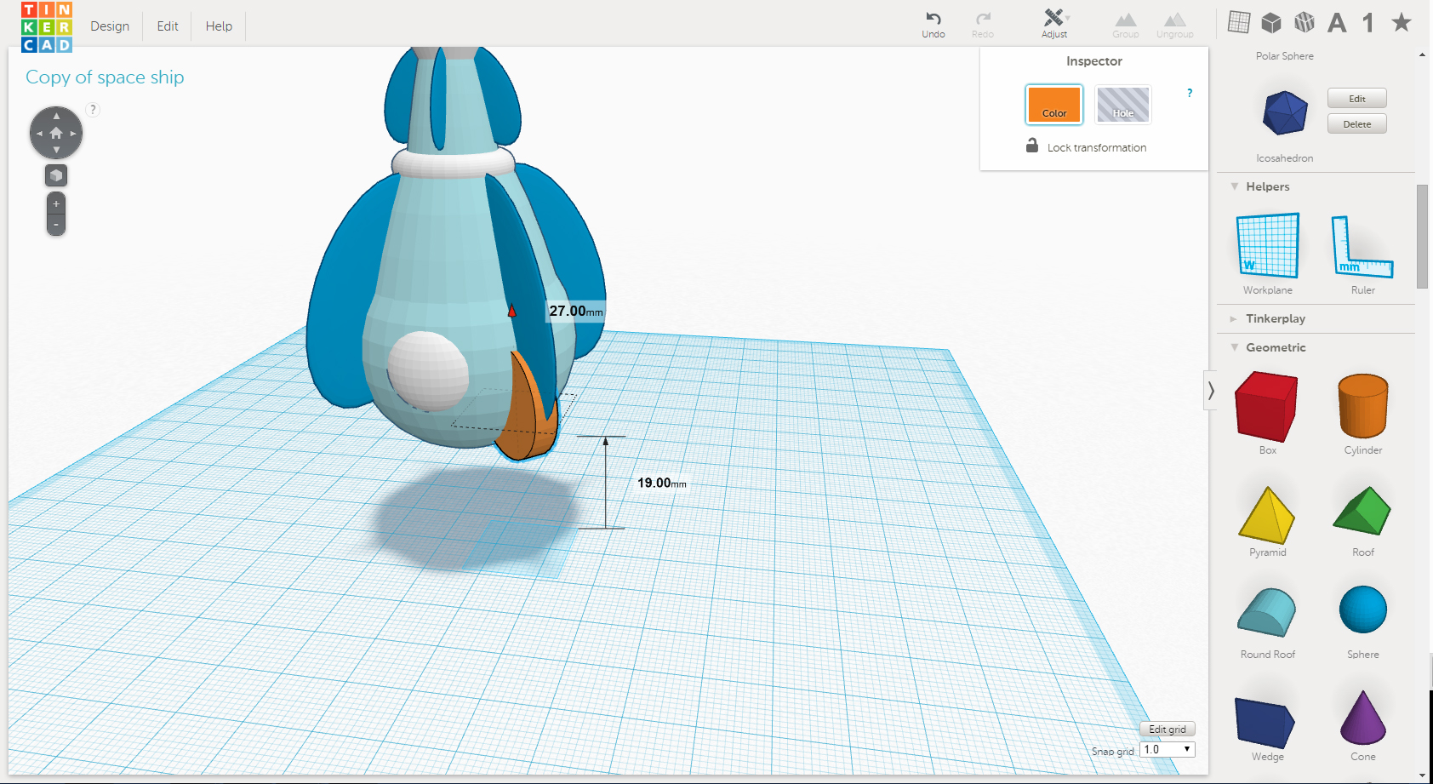Open Inspector help question mark
Screen dimensions: 1433x784
coord(1190,93)
